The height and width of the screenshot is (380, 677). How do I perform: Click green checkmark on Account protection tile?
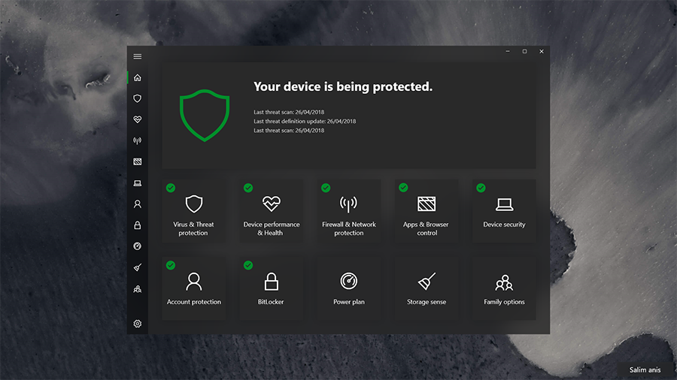tap(171, 265)
